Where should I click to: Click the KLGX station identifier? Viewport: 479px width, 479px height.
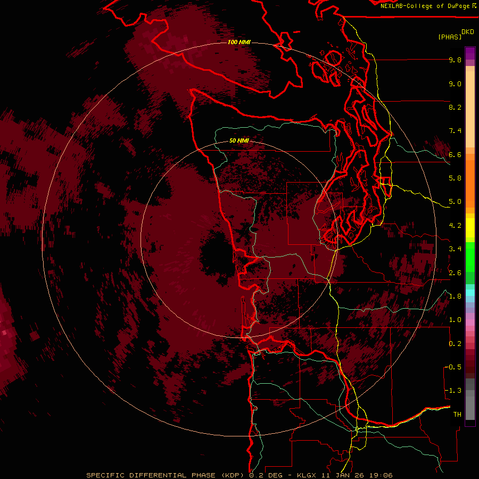(x=306, y=475)
